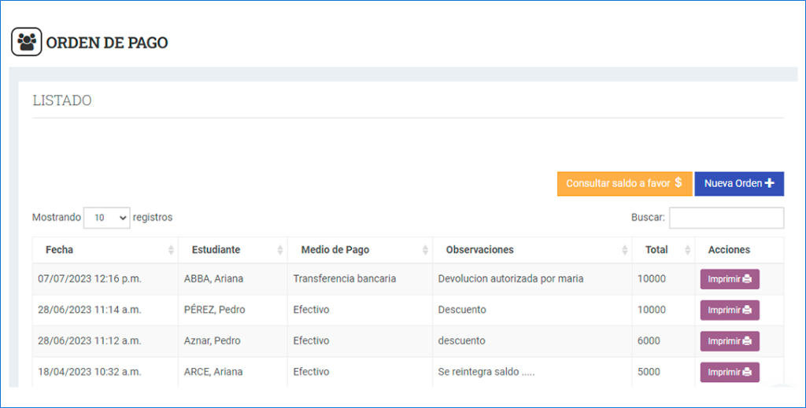Print the Aznar, Pedro payment order

click(729, 341)
